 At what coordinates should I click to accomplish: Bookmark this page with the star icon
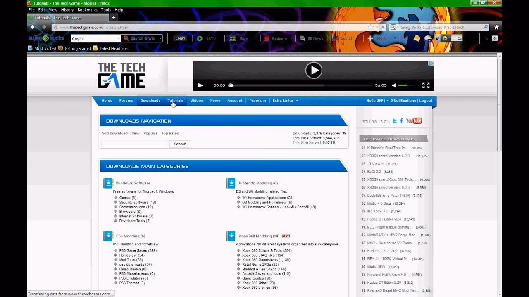click(371, 27)
